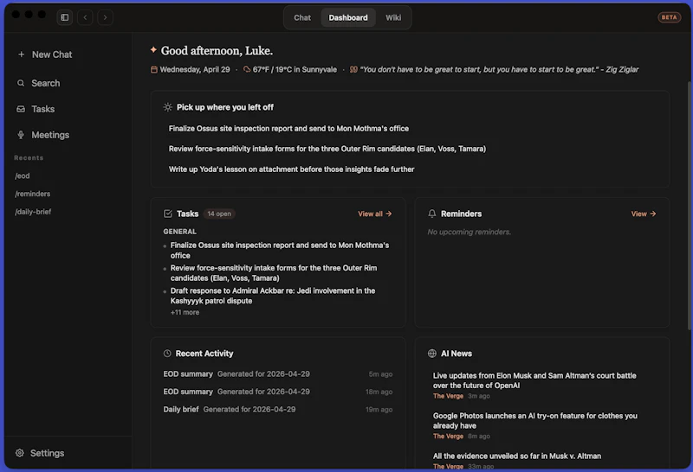The image size is (693, 472).
Task: Select Draft response to Admiral Ackbar task
Action: tap(273, 296)
